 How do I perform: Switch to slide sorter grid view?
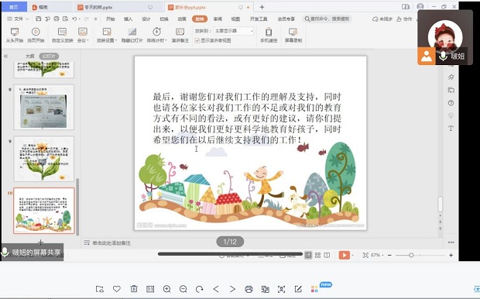tap(317, 255)
